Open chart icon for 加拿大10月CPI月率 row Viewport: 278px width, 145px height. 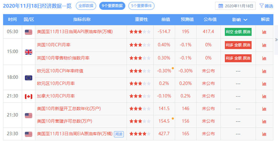click(x=264, y=96)
